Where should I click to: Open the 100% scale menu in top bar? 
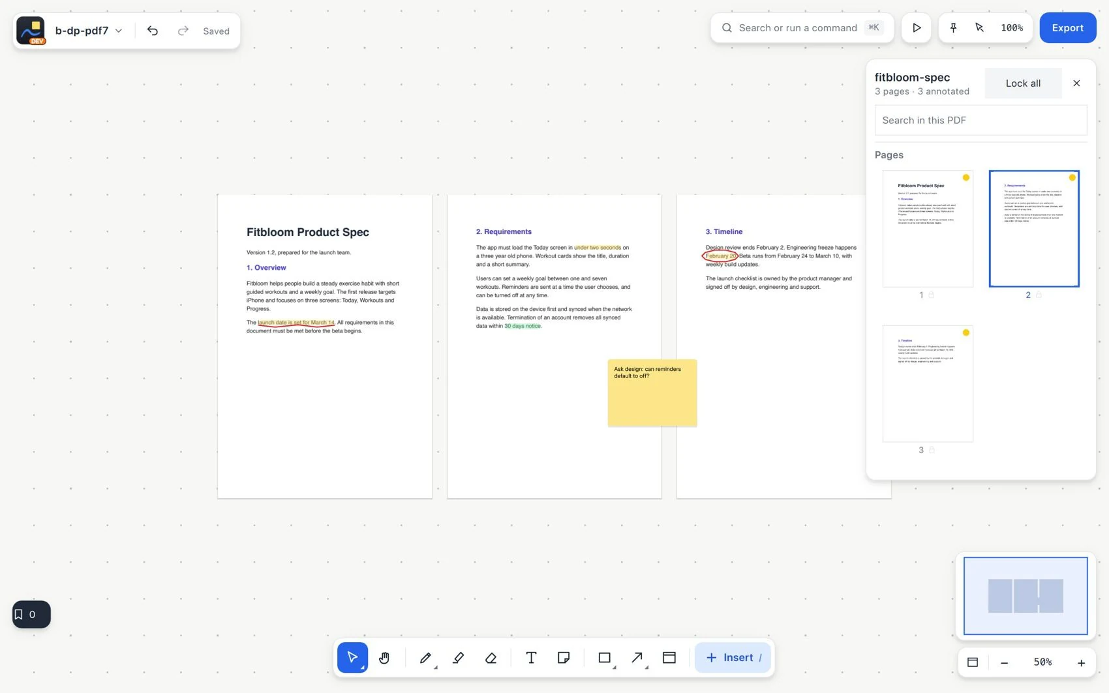point(1012,27)
